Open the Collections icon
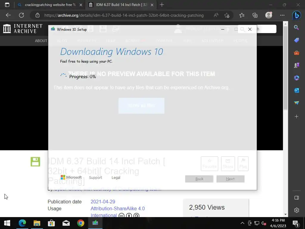 coord(255,15)
